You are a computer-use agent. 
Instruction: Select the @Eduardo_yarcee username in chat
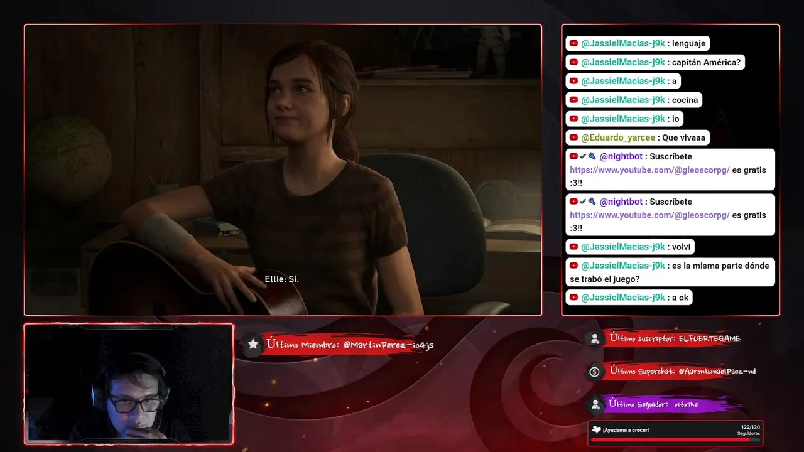coord(618,137)
